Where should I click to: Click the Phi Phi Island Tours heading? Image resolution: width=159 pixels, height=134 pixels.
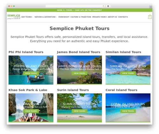(26, 52)
